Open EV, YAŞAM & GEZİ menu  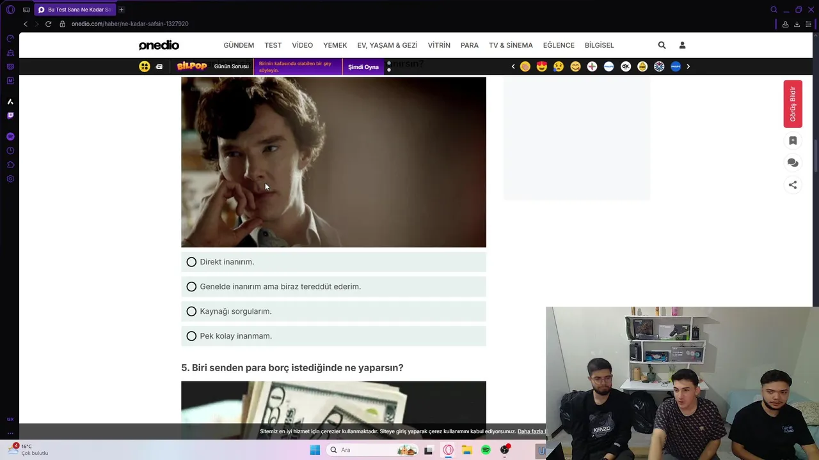click(x=387, y=45)
